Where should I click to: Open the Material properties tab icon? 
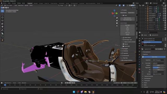pyautogui.click(x=139, y=69)
